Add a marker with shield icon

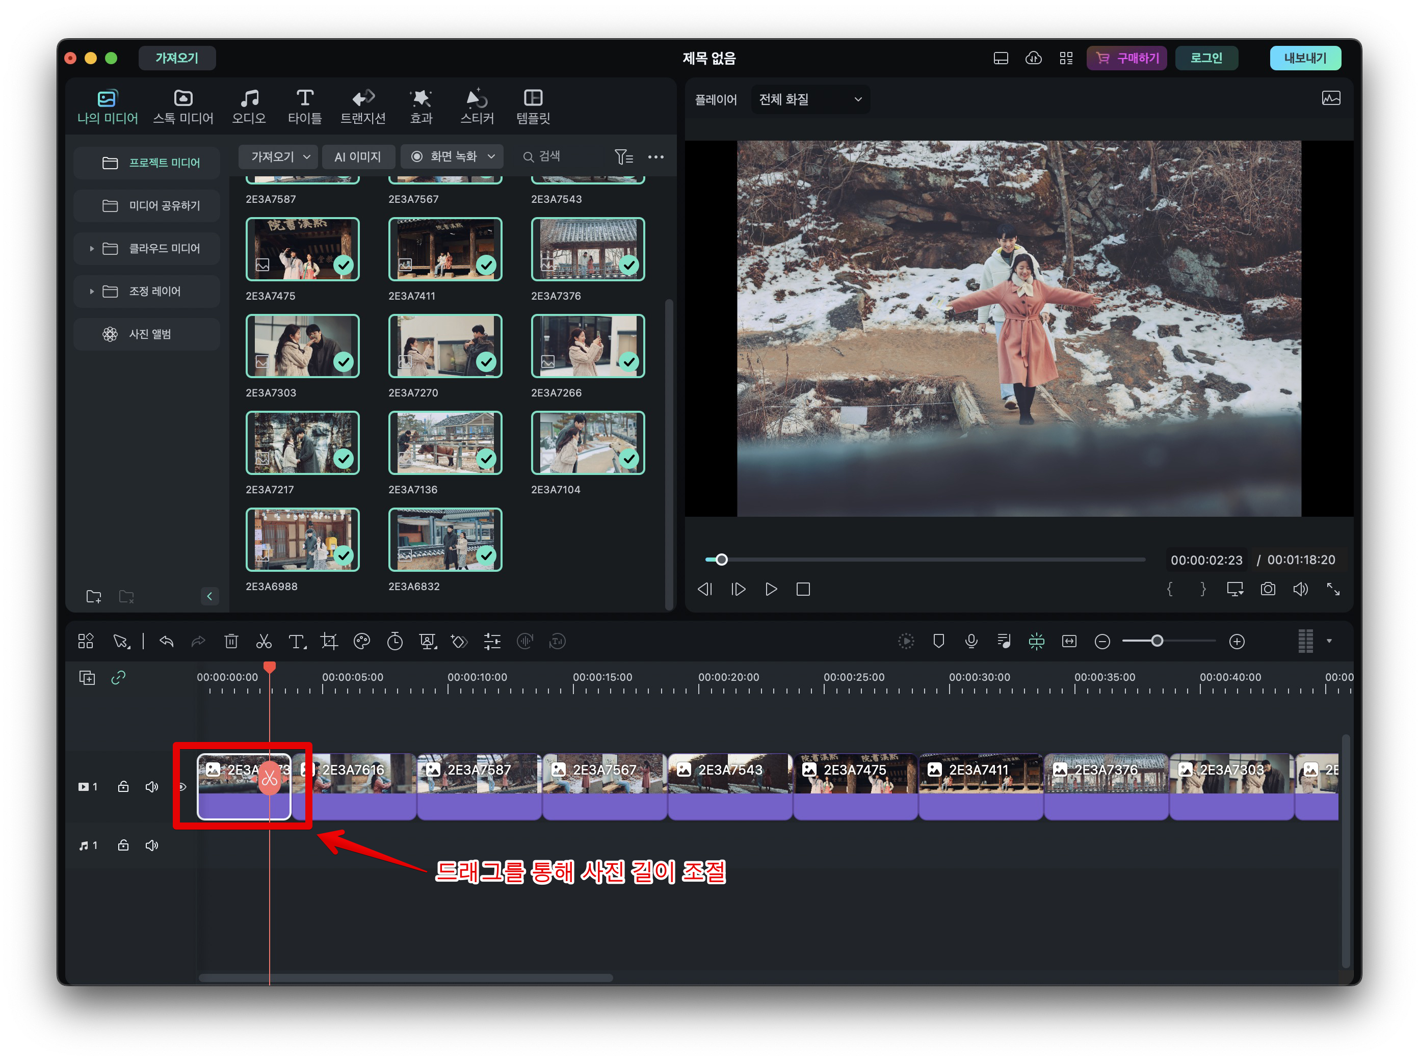coord(938,641)
